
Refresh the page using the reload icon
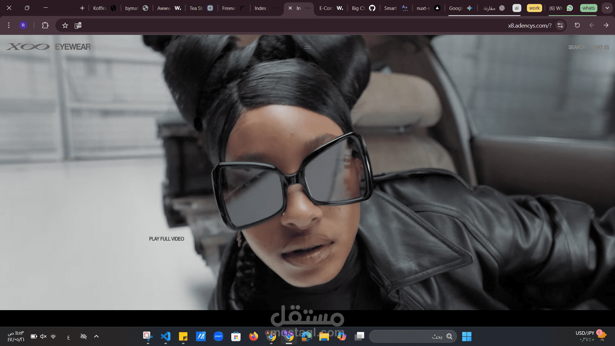[x=577, y=25]
